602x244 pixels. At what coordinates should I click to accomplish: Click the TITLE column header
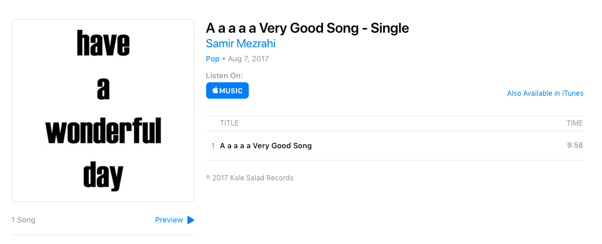pyautogui.click(x=229, y=123)
